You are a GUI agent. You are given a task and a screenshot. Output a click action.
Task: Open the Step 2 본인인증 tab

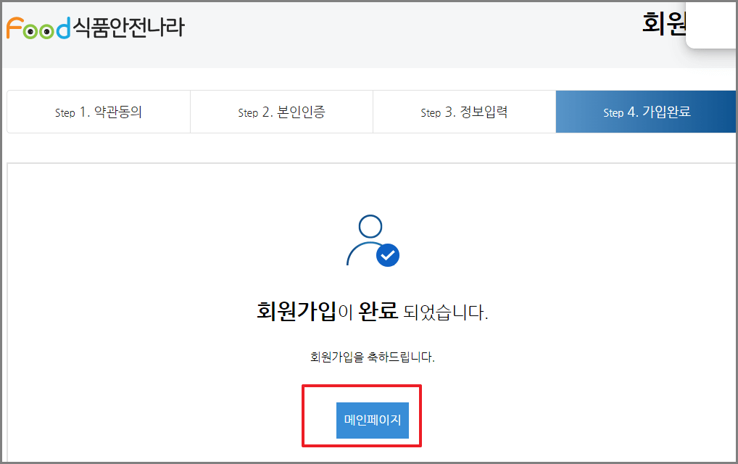tap(281, 111)
